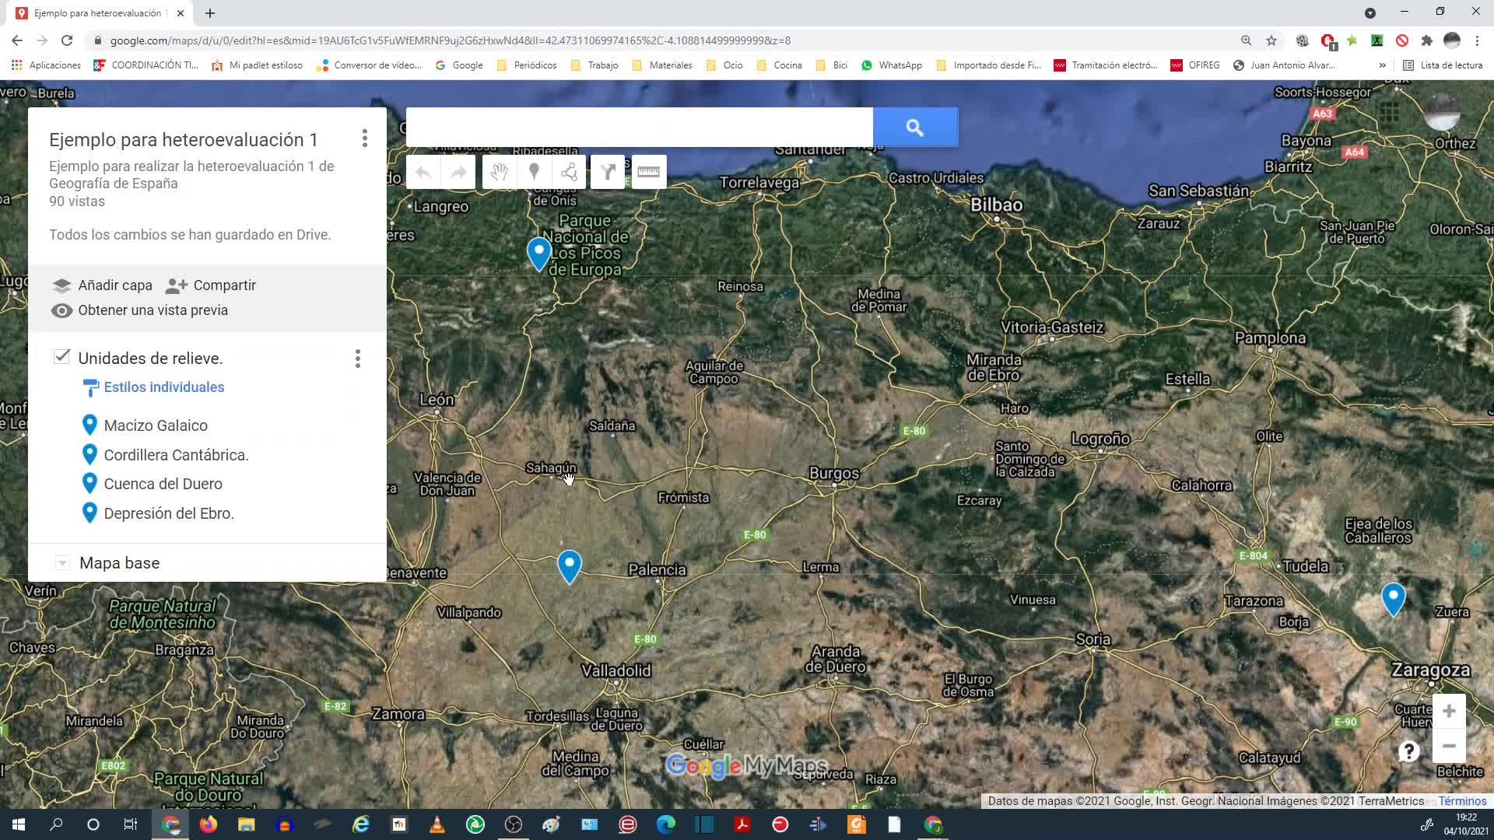The width and height of the screenshot is (1494, 840).
Task: Click the add directions tool
Action: point(608,172)
